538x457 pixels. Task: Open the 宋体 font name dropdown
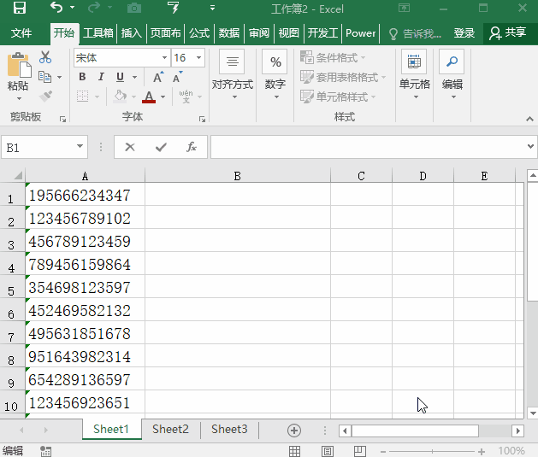point(165,57)
